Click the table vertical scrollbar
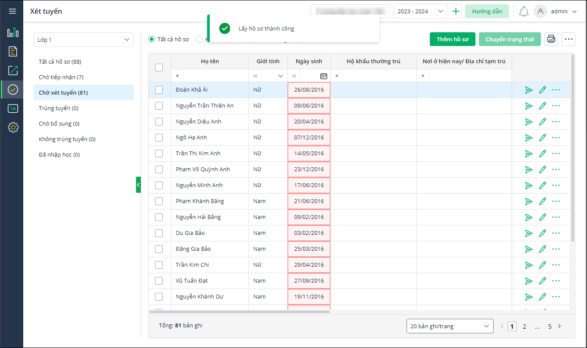This screenshot has height=348, width=587. pos(573,148)
